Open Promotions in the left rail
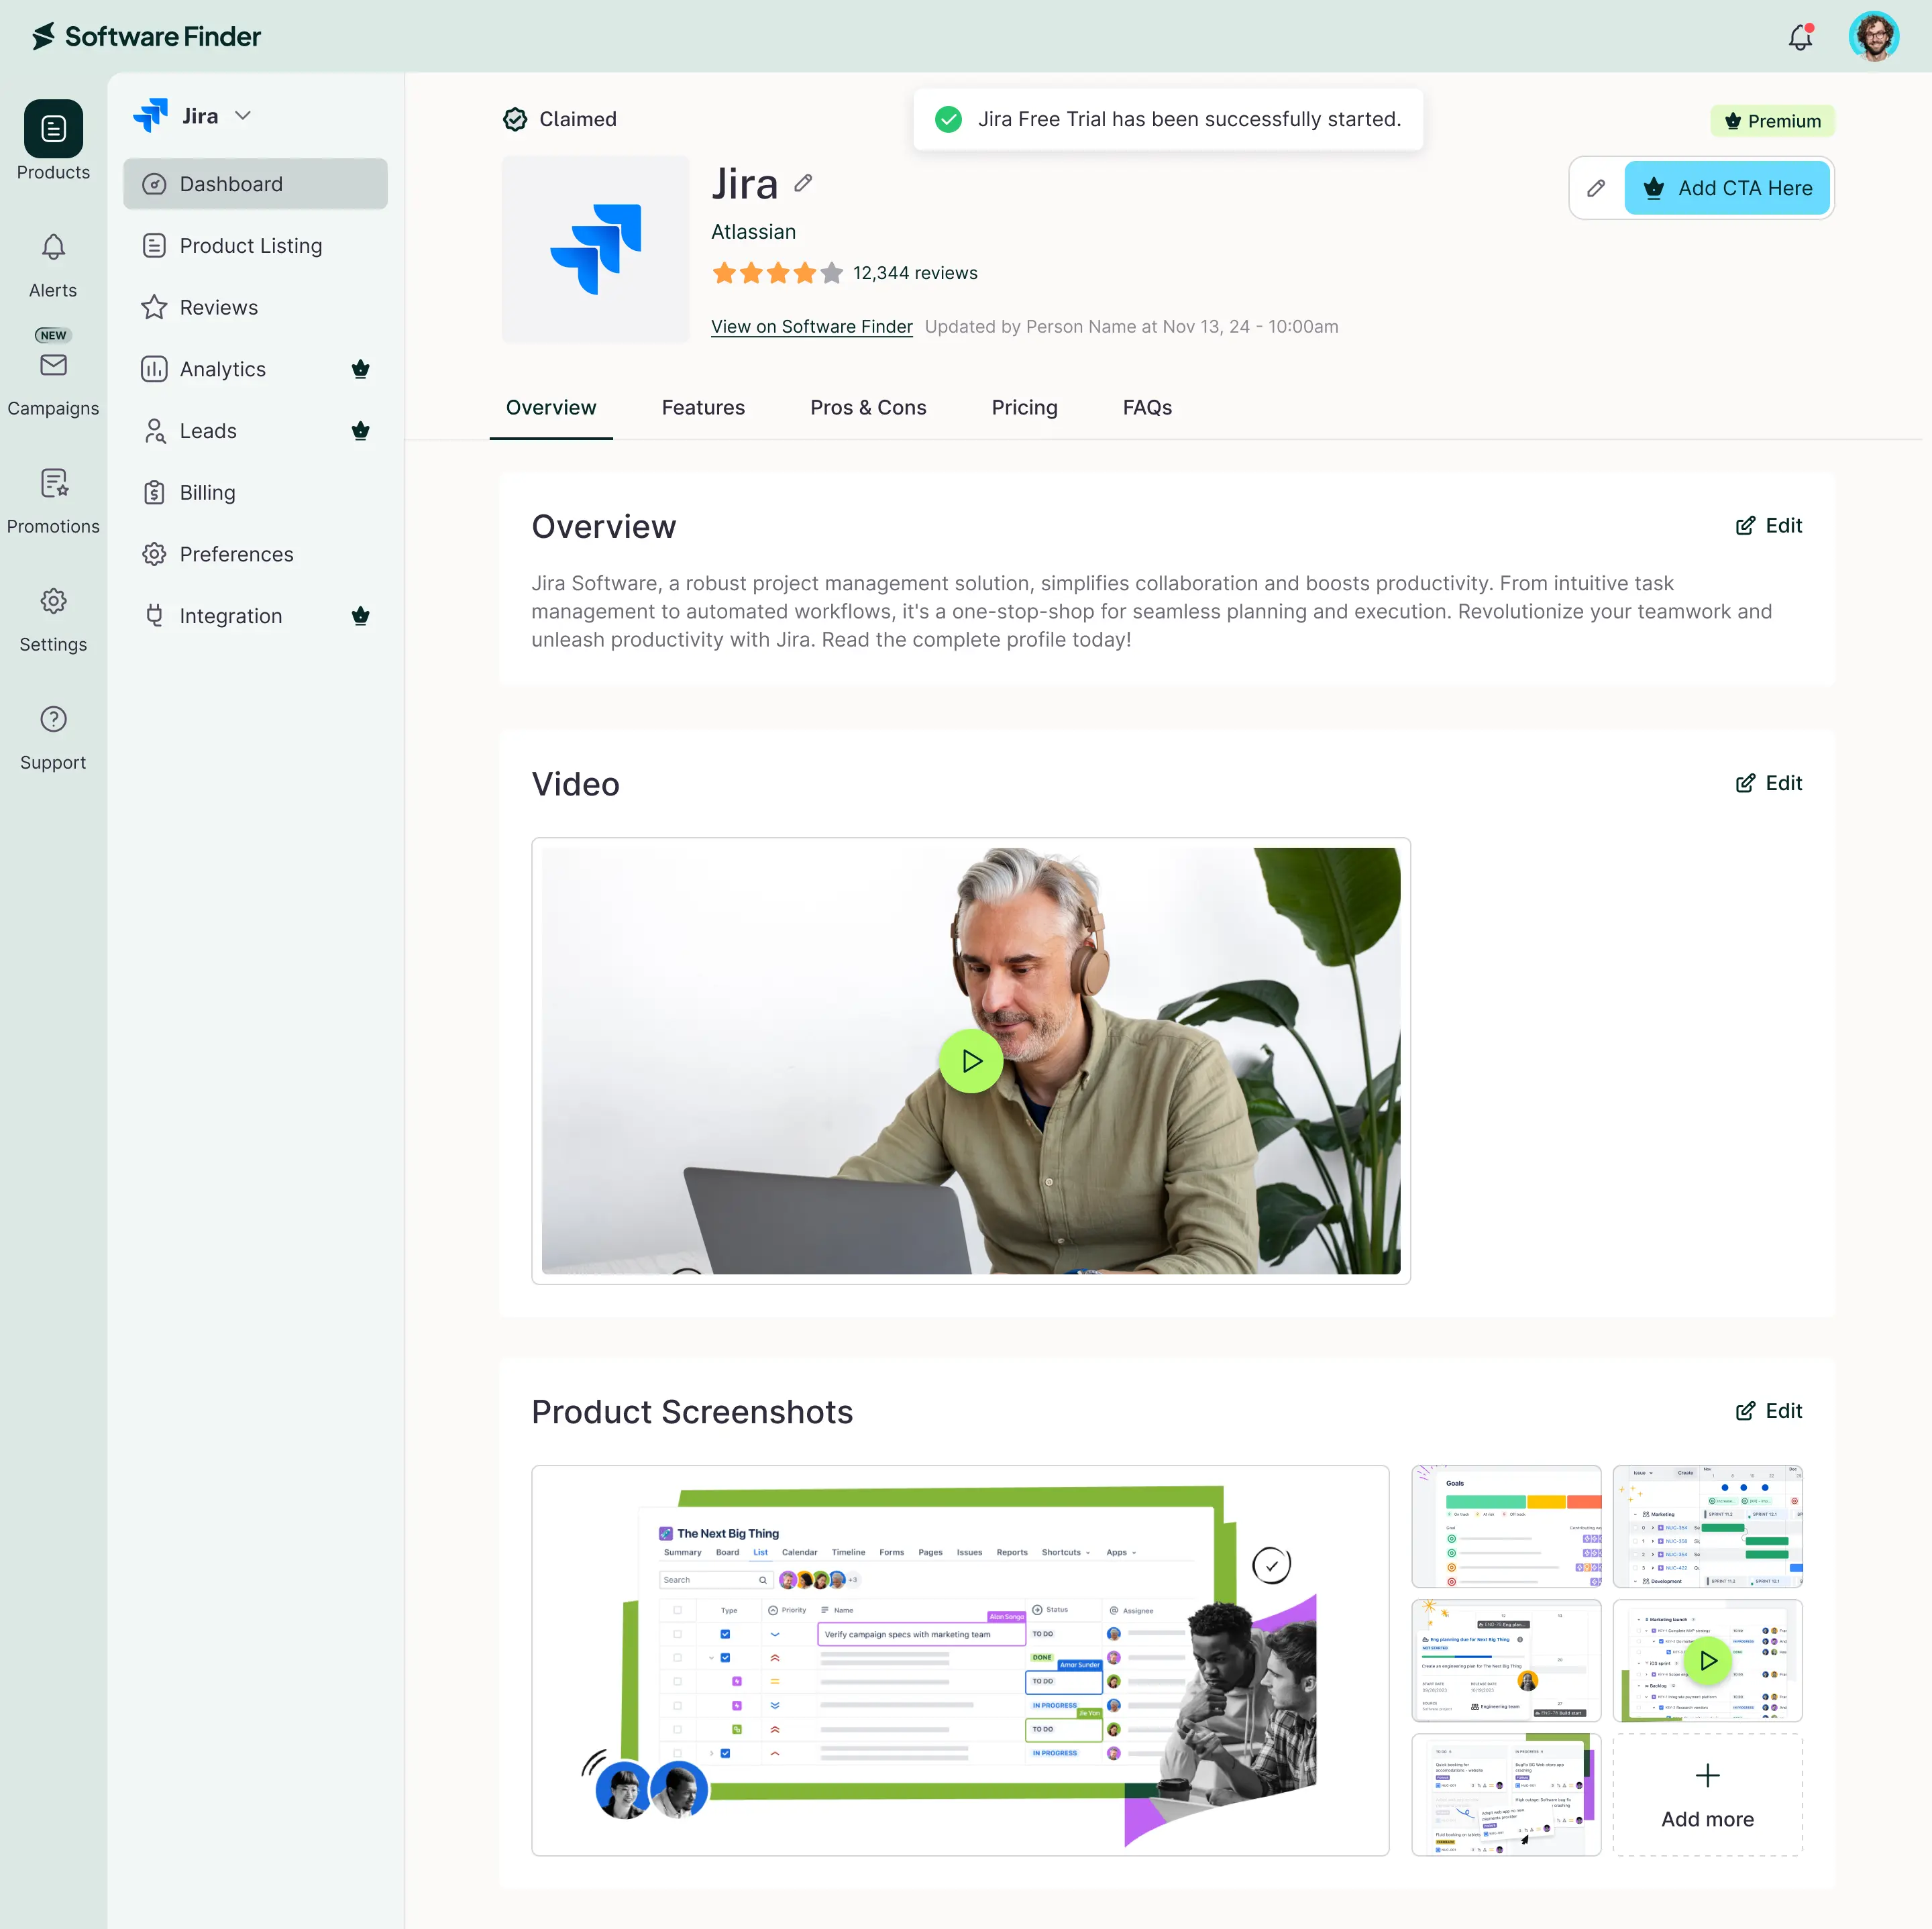The height and width of the screenshot is (1929, 1932). point(53,502)
